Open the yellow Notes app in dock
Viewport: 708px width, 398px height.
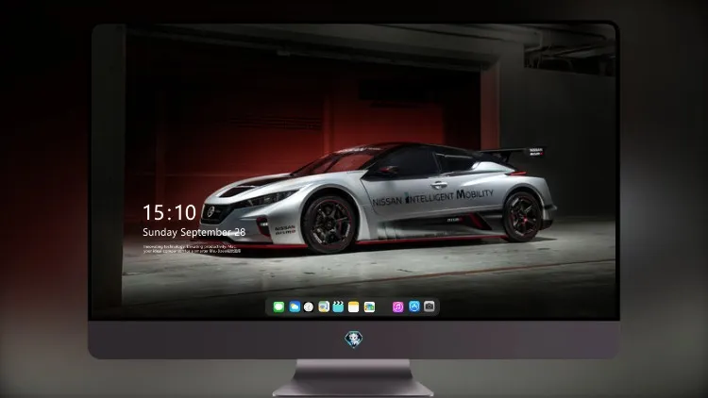(354, 307)
